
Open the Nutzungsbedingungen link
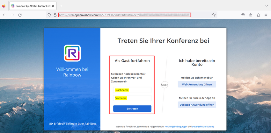point(176,127)
